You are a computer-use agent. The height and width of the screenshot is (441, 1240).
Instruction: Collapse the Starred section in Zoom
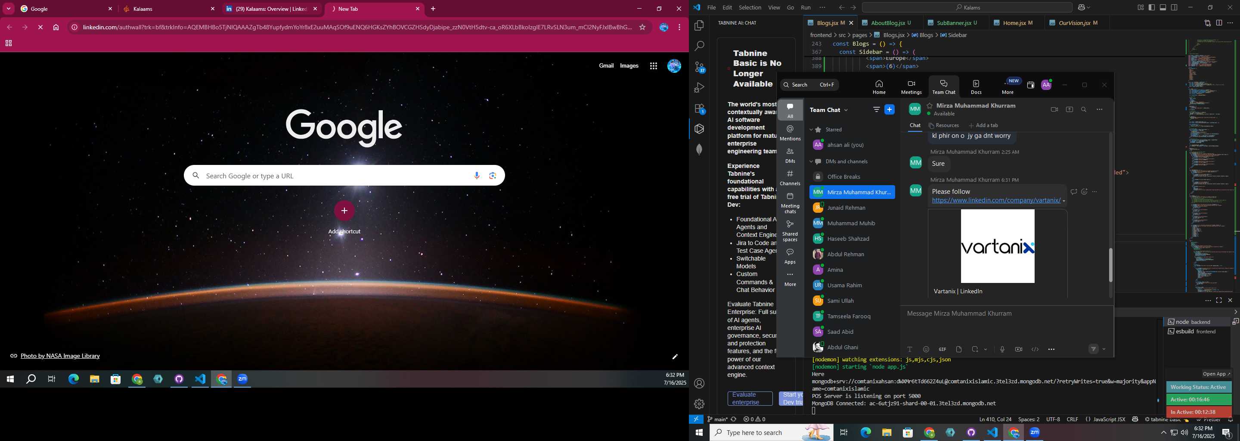[811, 130]
